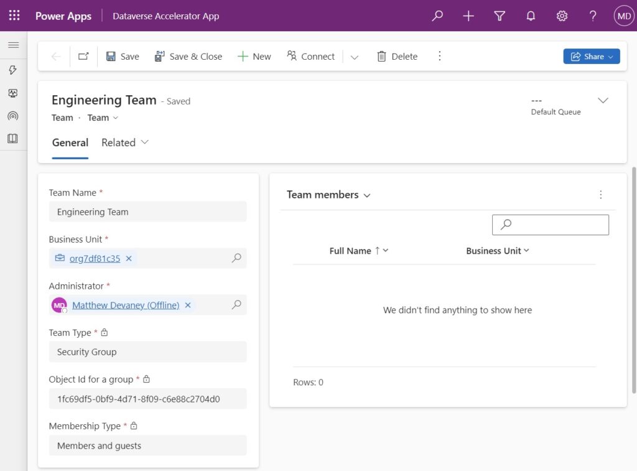Click the Connect command
The height and width of the screenshot is (471, 637).
[311, 57]
